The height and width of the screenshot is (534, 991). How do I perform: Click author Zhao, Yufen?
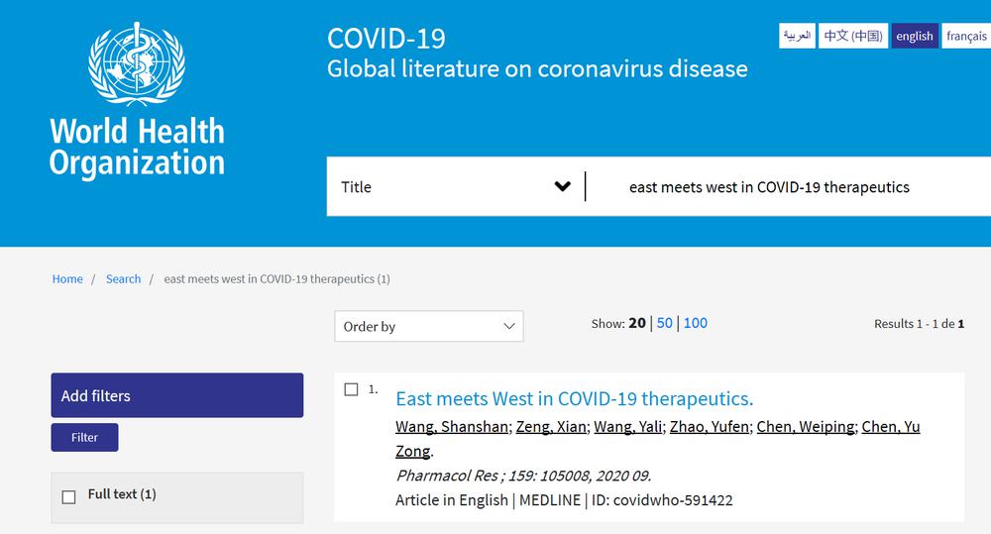[x=710, y=427]
